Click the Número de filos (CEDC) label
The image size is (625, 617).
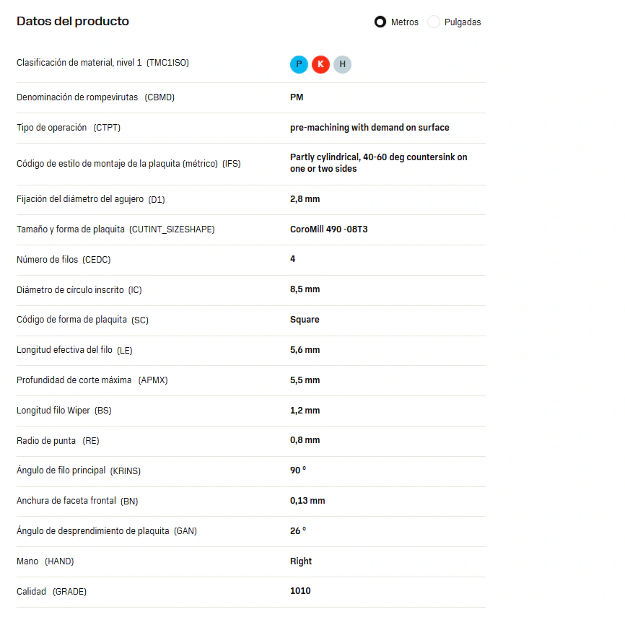coord(64,260)
